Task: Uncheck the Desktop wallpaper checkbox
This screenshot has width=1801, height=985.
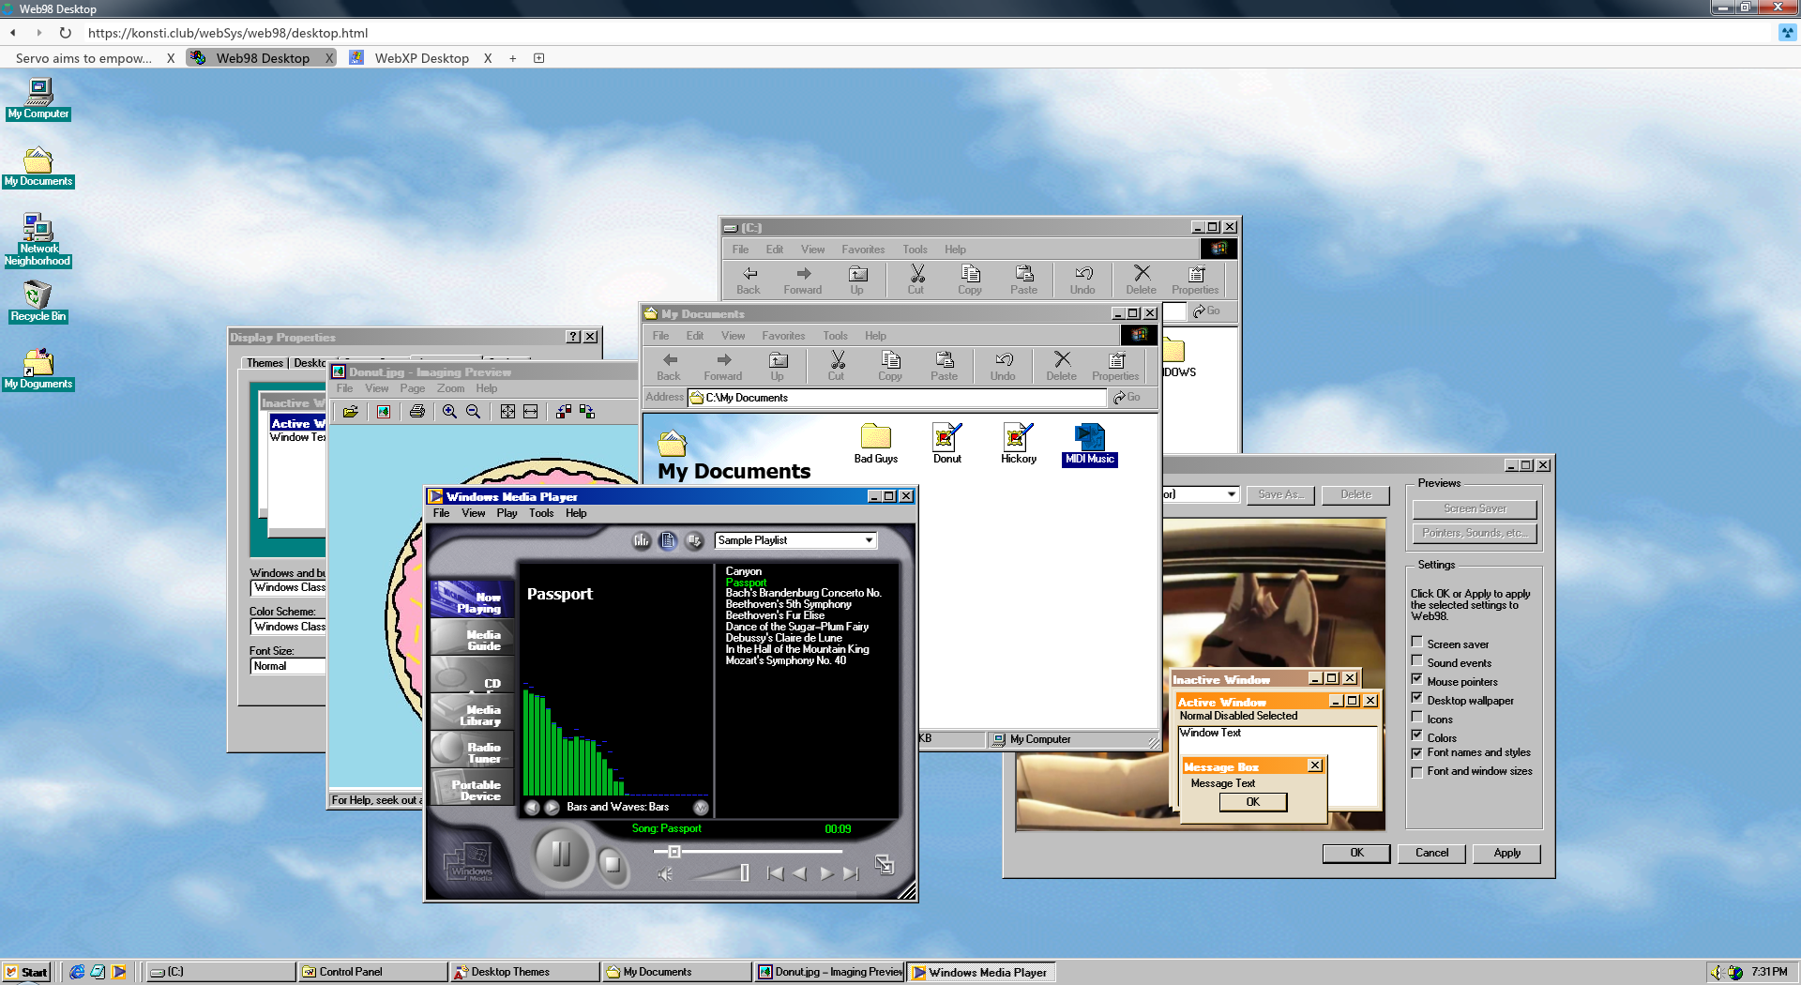Action: pyautogui.click(x=1417, y=699)
